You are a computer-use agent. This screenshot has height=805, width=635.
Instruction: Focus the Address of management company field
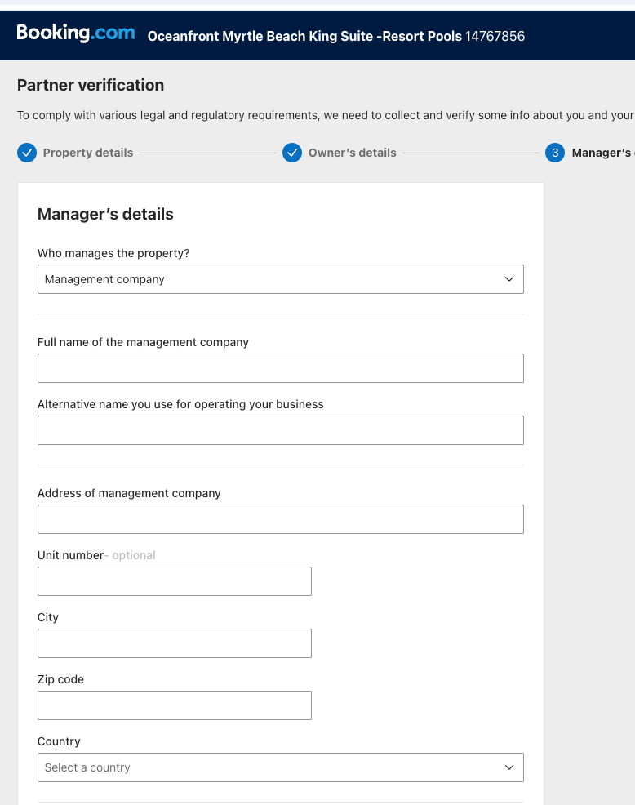(x=280, y=519)
